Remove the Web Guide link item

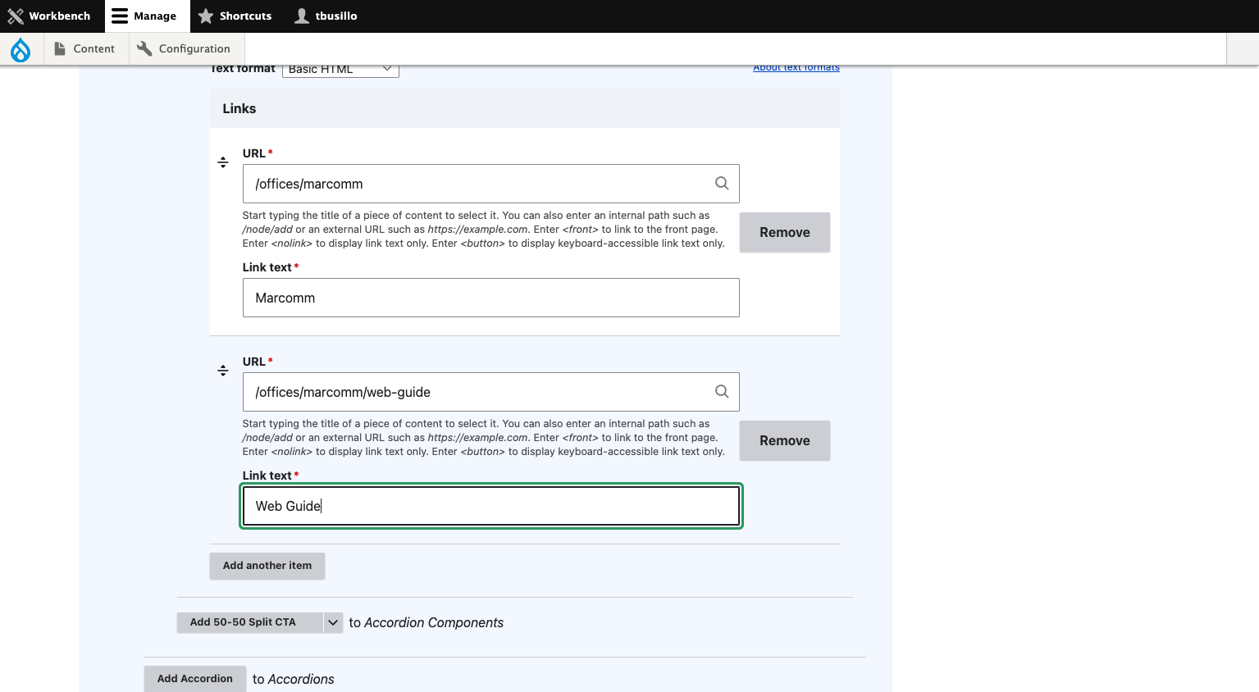pyautogui.click(x=785, y=440)
